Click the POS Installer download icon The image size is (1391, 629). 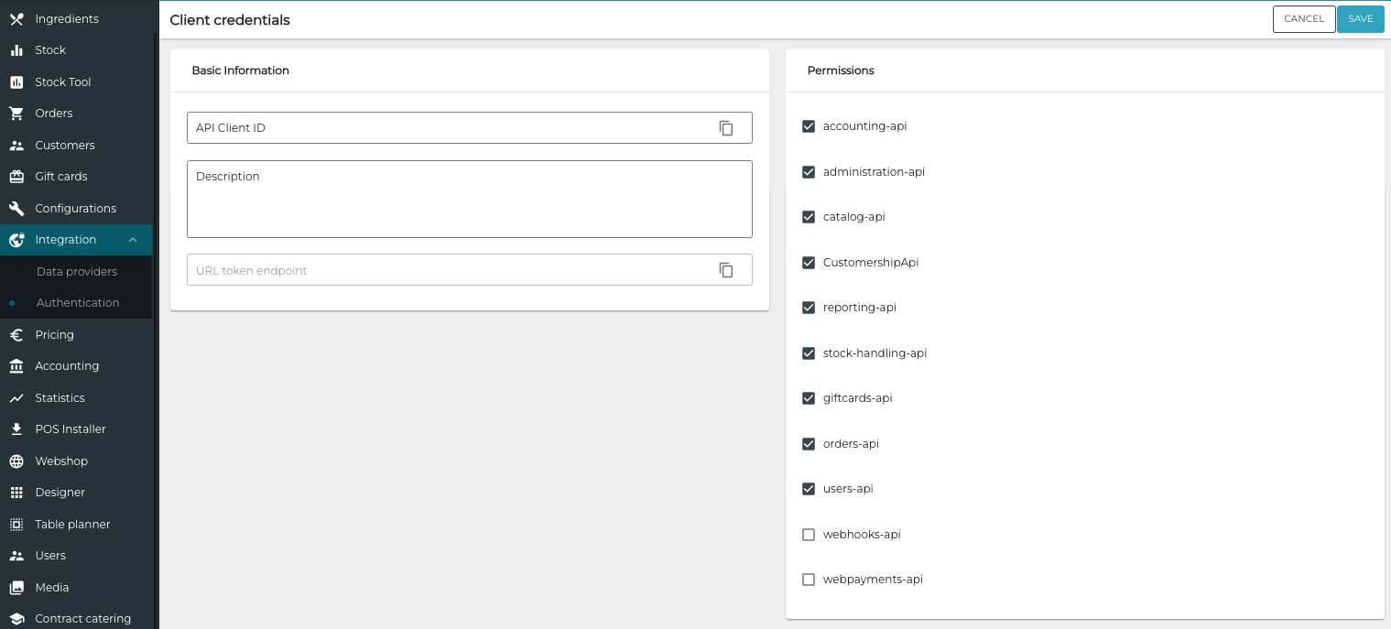[x=16, y=429]
